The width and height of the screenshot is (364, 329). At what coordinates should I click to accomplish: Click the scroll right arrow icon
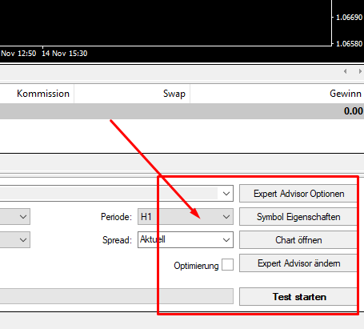(360, 71)
